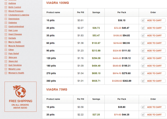The width and height of the screenshot is (167, 119).
Task: Click cart icon in 100mg 360 pills row
Action: point(143,81)
